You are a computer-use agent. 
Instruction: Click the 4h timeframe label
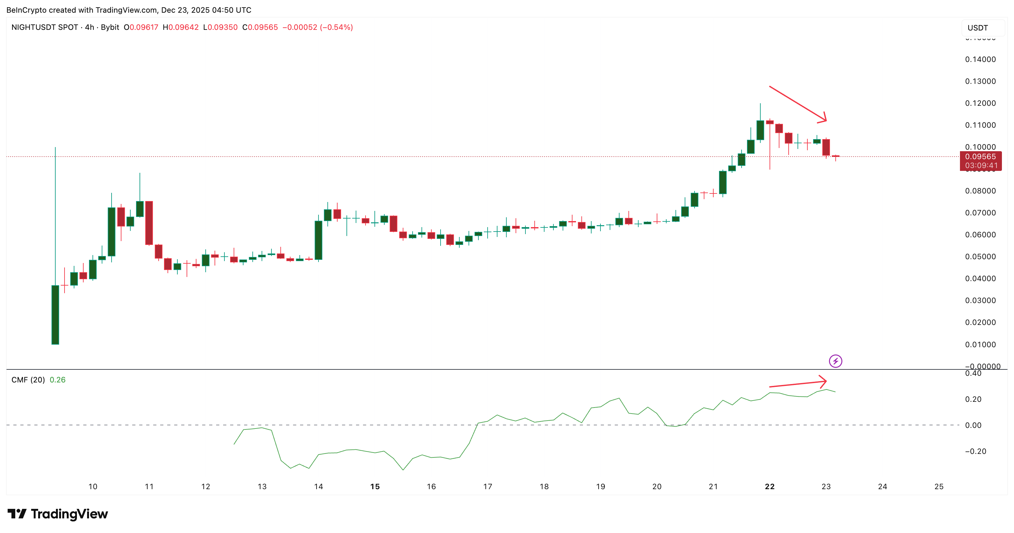coord(89,28)
